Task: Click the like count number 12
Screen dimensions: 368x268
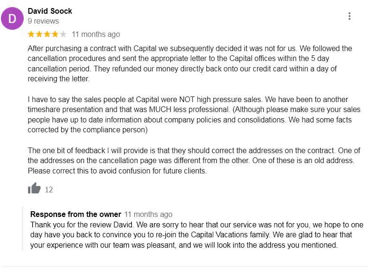Action: coord(49,190)
